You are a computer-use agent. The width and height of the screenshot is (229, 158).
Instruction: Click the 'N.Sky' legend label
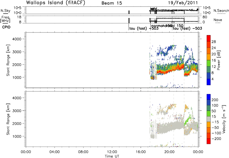(x=5, y=11)
